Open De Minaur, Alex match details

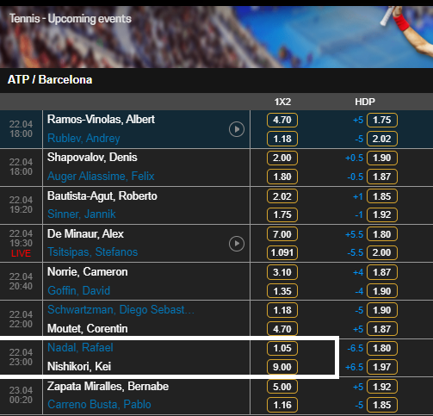85,233
